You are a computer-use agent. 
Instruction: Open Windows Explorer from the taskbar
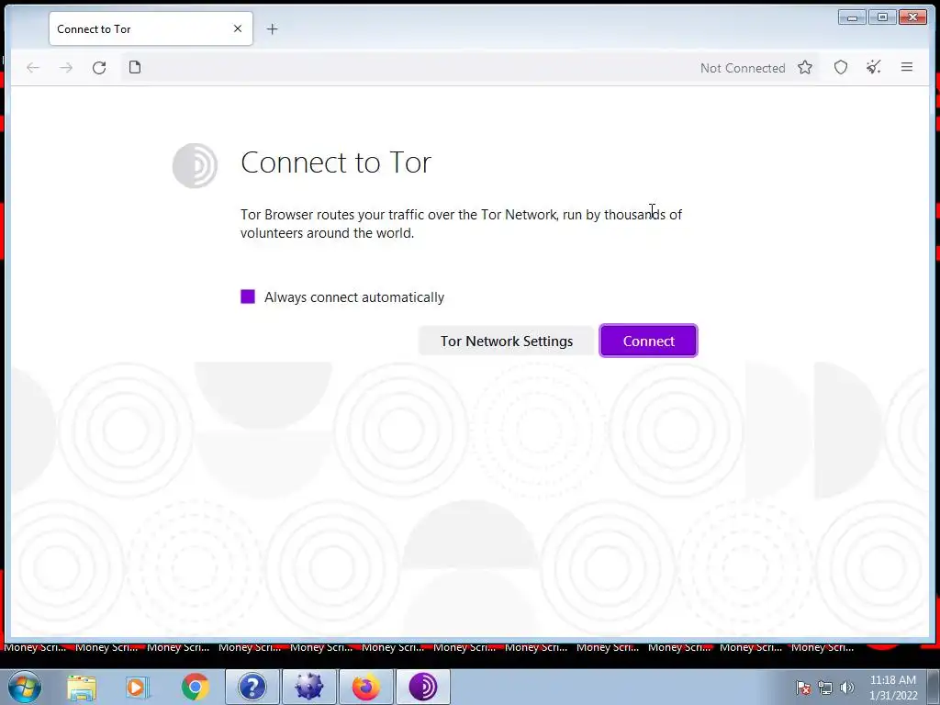tap(82, 687)
